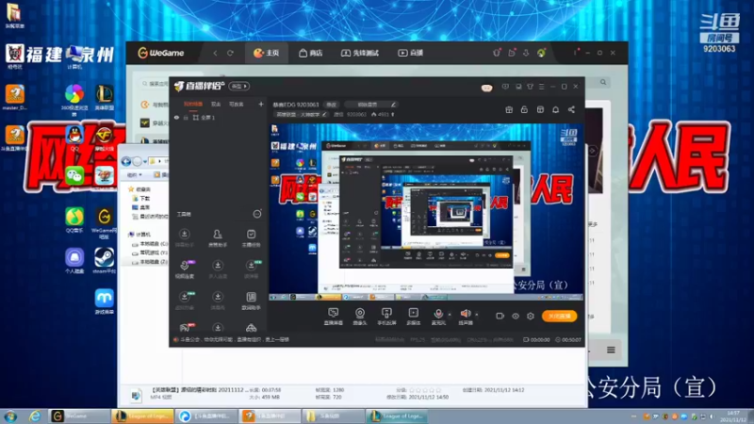
Task: Expand speaker device options arrow
Action: pyautogui.click(x=477, y=315)
